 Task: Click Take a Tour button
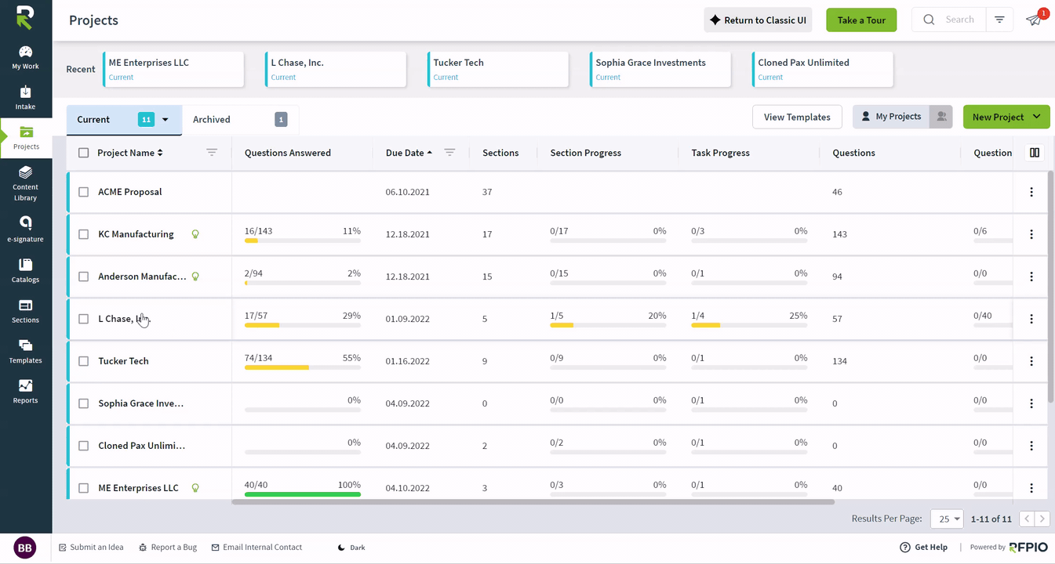861,20
